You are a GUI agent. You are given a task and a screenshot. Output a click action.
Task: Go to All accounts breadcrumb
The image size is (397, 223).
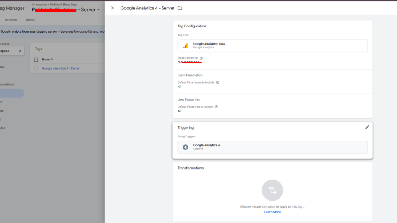[39, 5]
